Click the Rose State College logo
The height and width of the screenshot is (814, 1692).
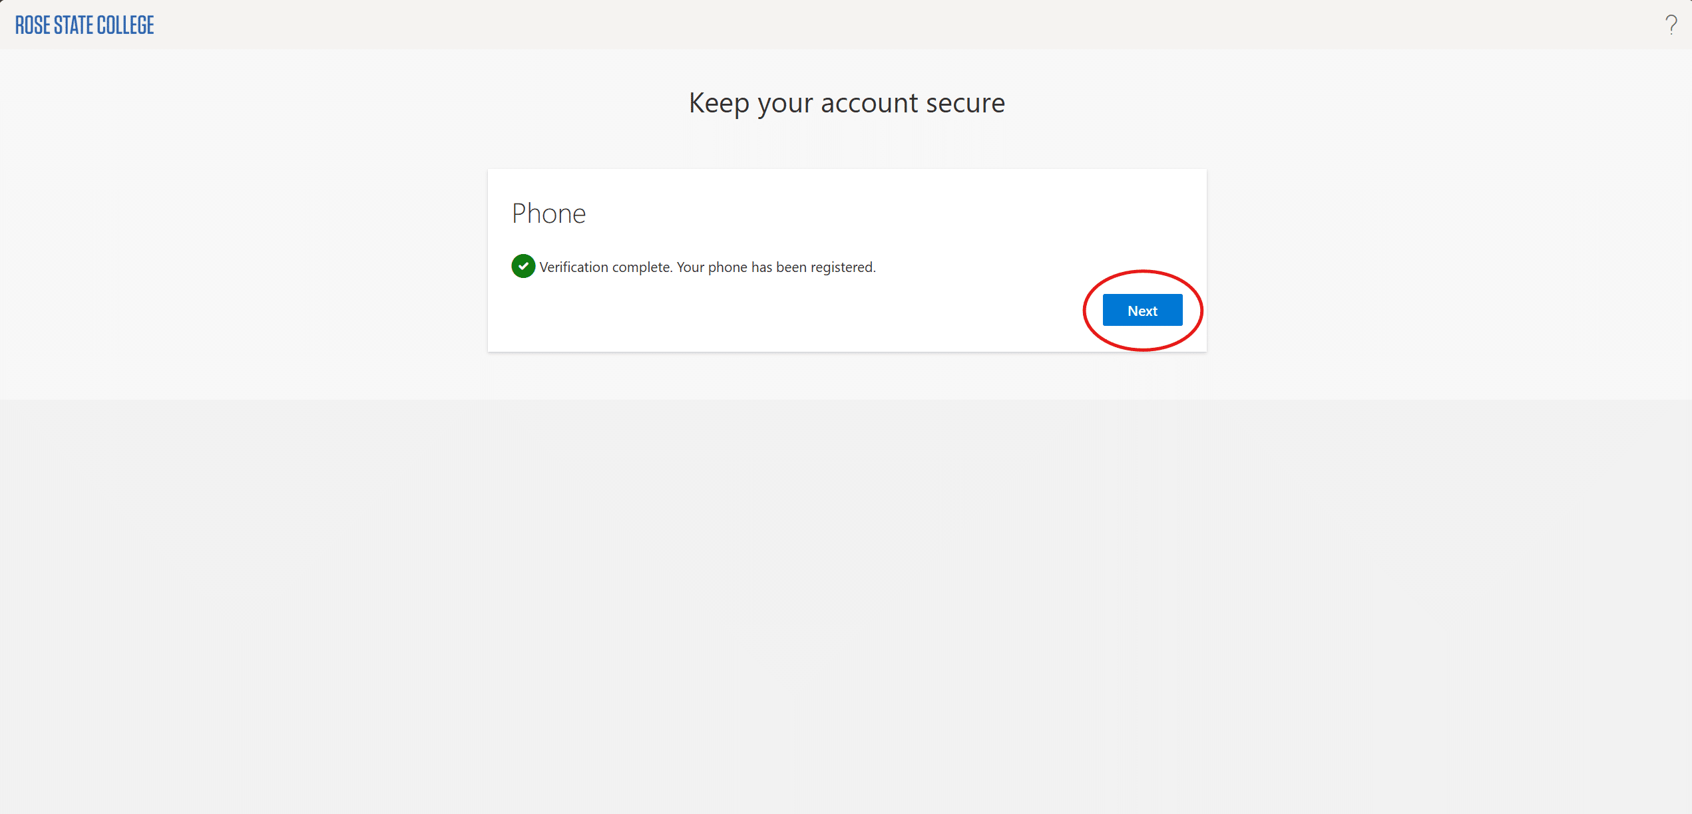(85, 25)
